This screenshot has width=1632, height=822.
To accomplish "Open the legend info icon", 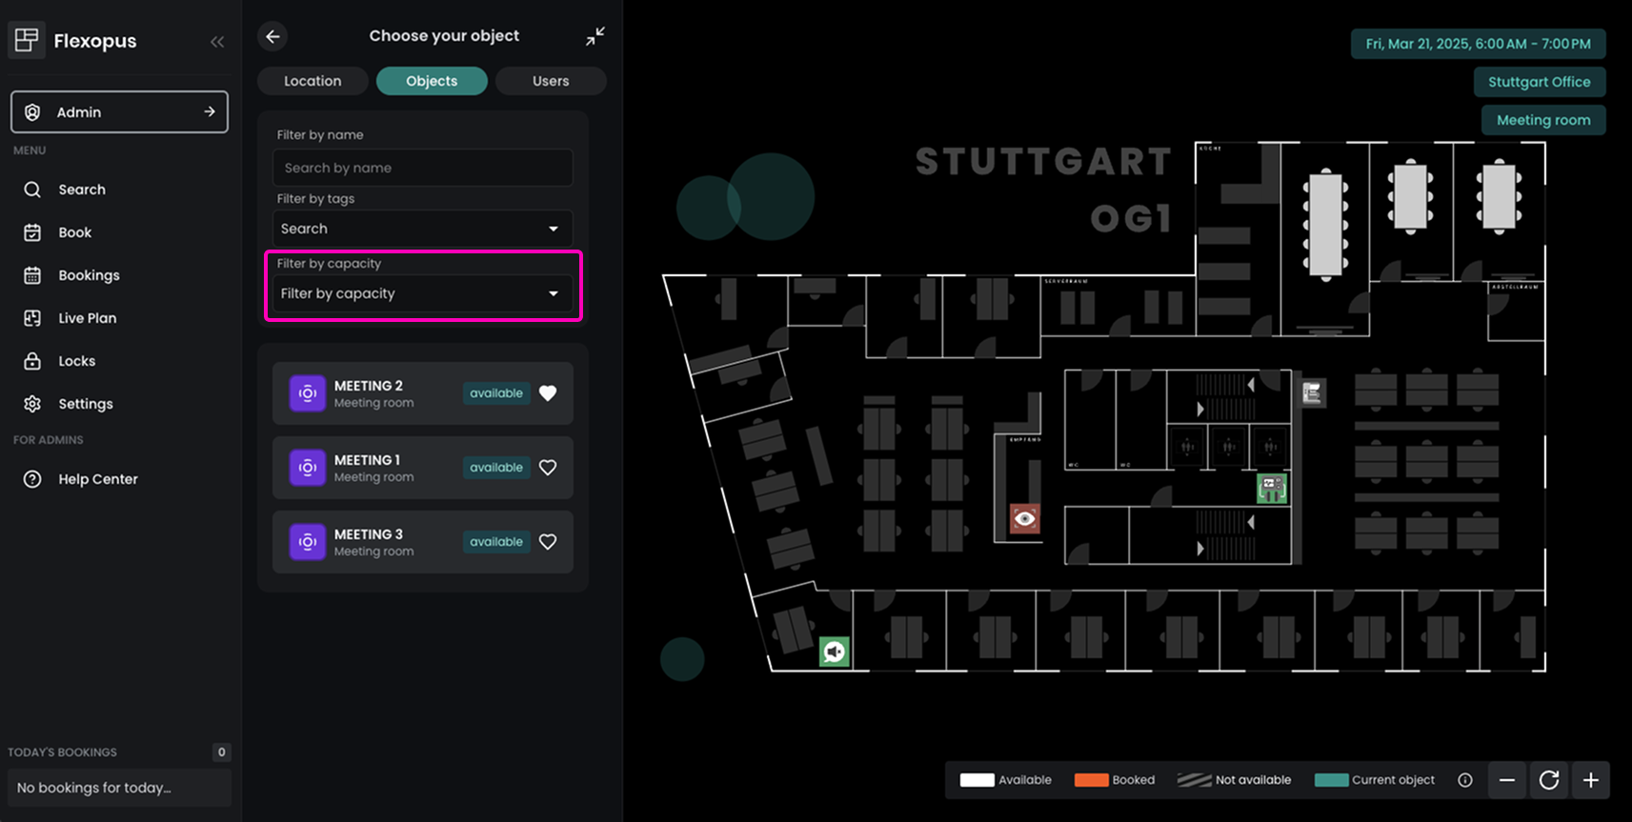I will click(x=1464, y=780).
